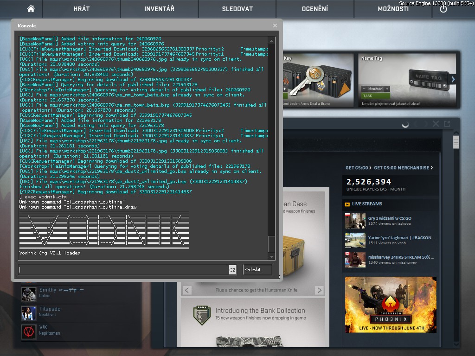The height and width of the screenshot is (356, 475).
Task: Click the vznb stream thumbnail
Action: tap(355, 241)
